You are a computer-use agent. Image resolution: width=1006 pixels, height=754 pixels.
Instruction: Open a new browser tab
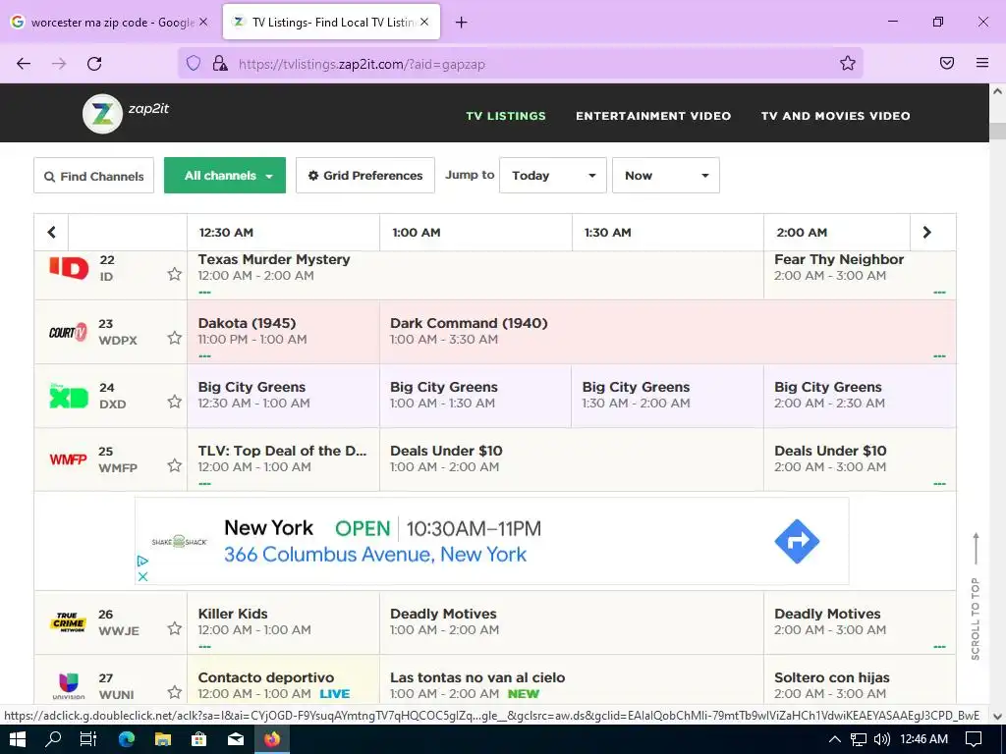pos(462,23)
